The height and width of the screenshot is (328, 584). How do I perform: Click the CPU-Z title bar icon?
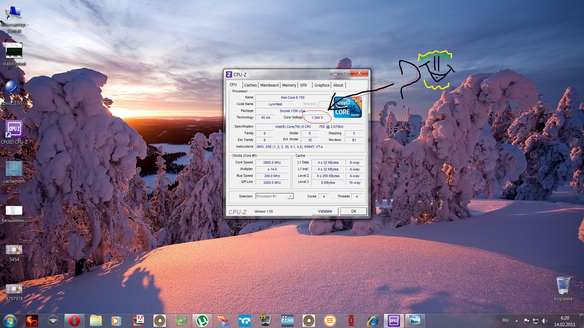click(x=229, y=74)
